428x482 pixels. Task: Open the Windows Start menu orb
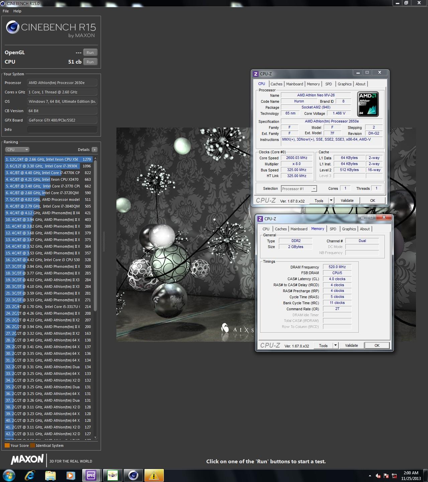click(x=9, y=475)
